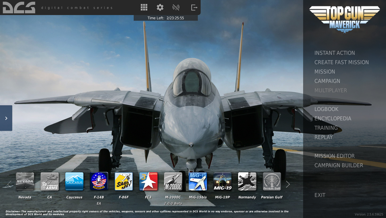Open the CAMPAIGN BUILDER
Image resolution: width=386 pixels, height=218 pixels.
click(339, 165)
